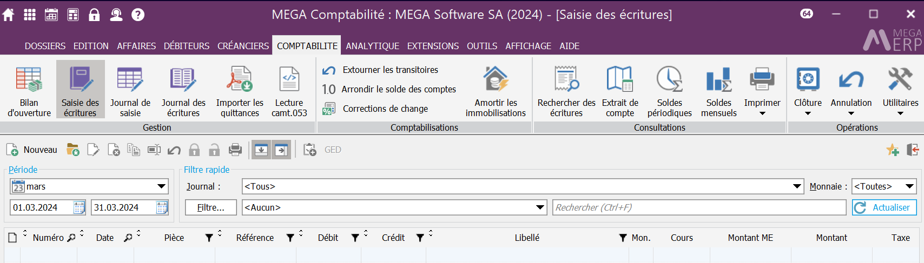The height and width of the screenshot is (263, 924).
Task: Click Importer les quittances icon
Action: 240,90
